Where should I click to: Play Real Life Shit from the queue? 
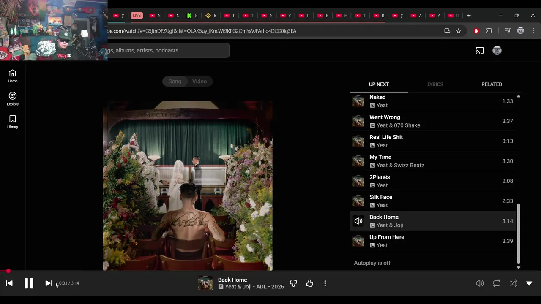433,141
